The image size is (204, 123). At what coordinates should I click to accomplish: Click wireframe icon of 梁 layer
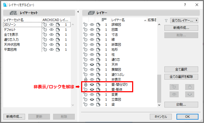tap(98, 105)
